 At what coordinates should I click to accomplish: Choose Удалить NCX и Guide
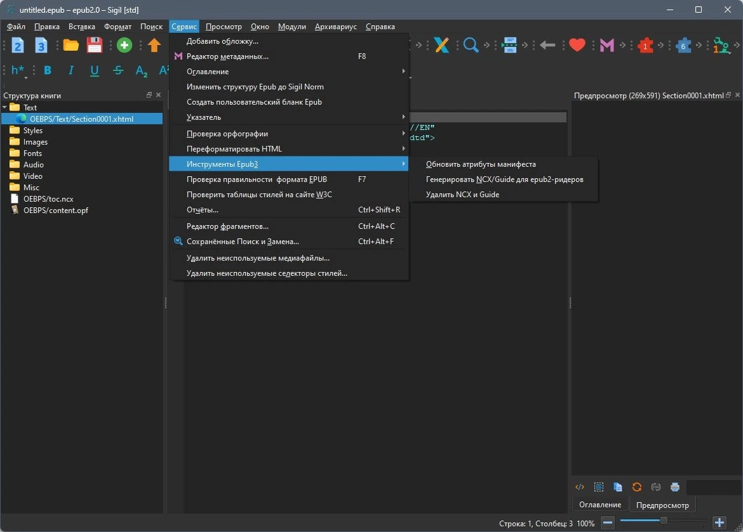click(503, 195)
